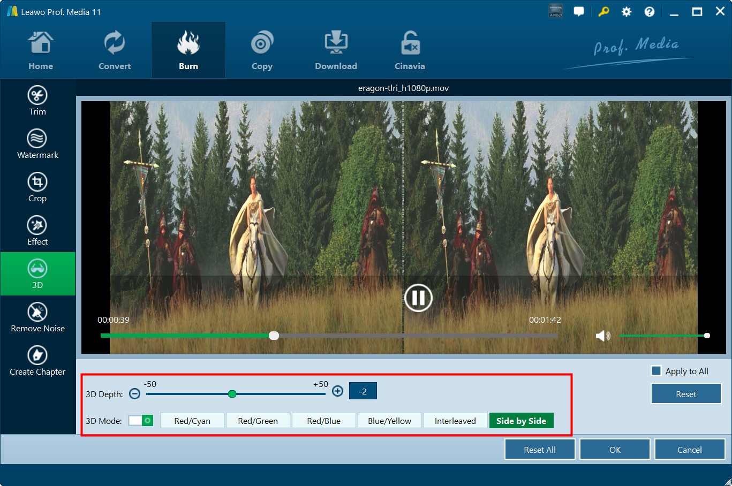Screen dimensions: 732x486
Task: Click the elapsed time 00:00:39
Action: (114, 320)
